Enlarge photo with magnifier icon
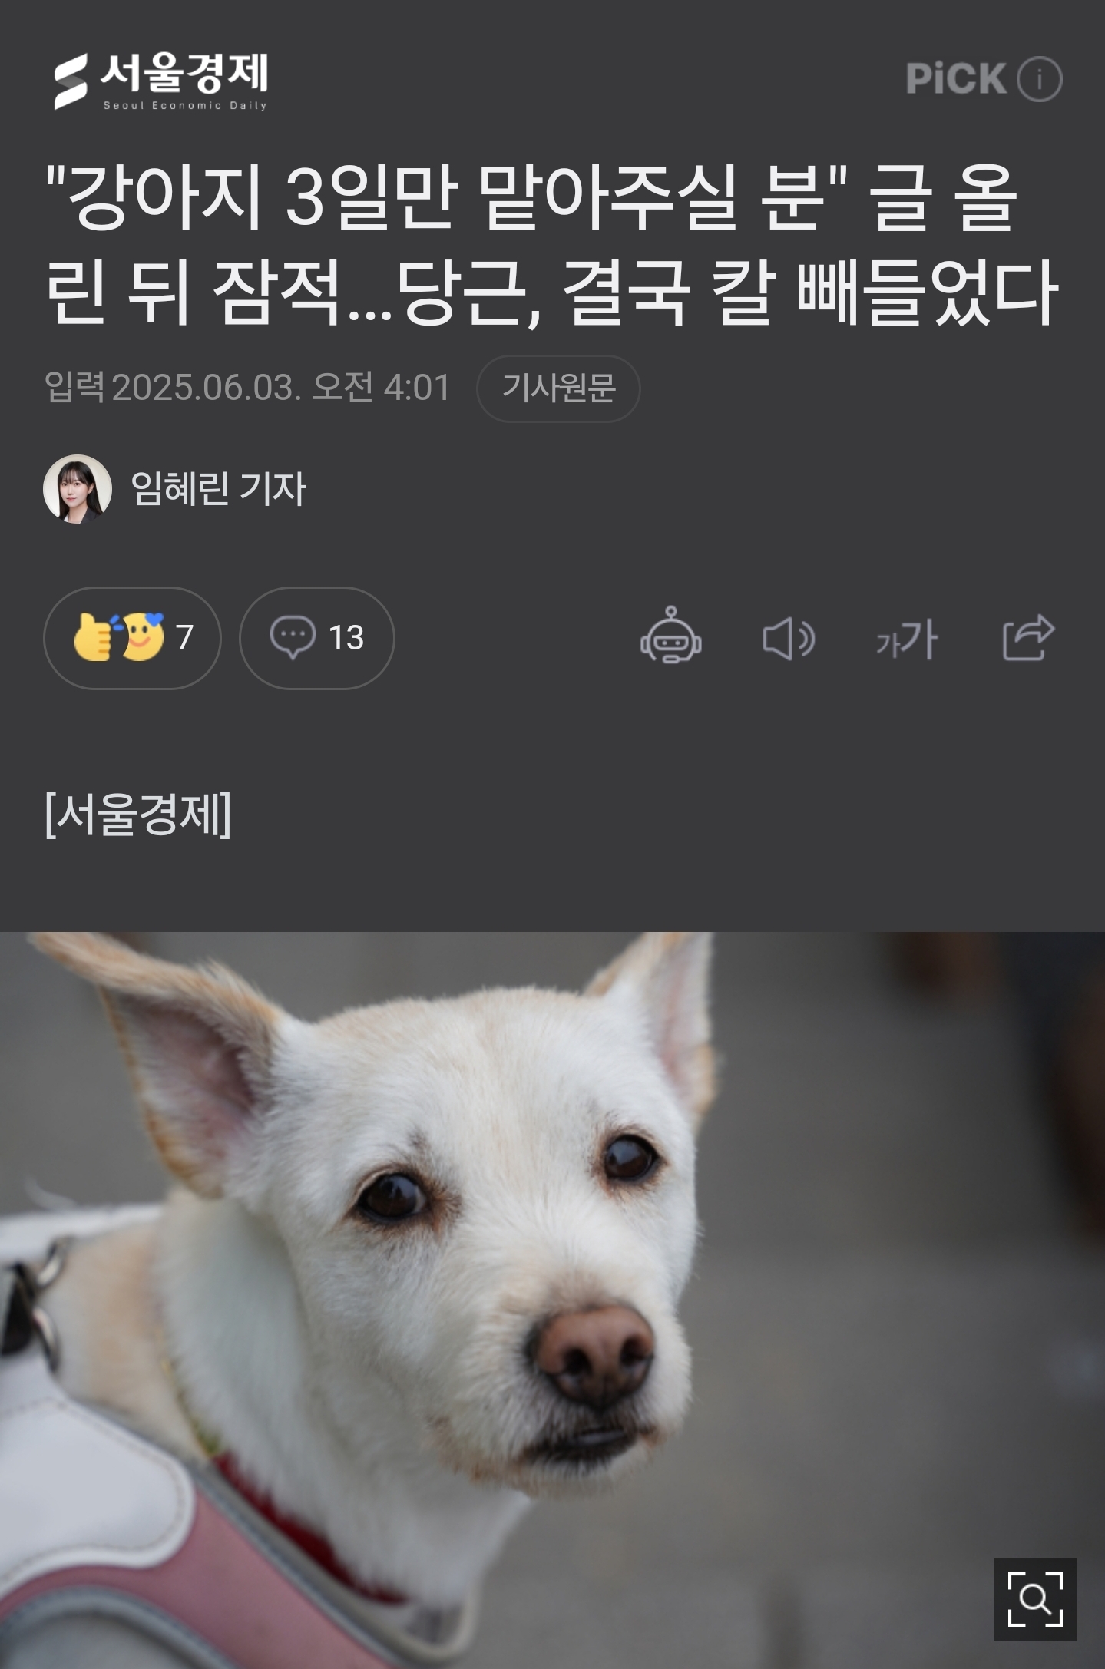This screenshot has width=1105, height=1669. 1035,1599
